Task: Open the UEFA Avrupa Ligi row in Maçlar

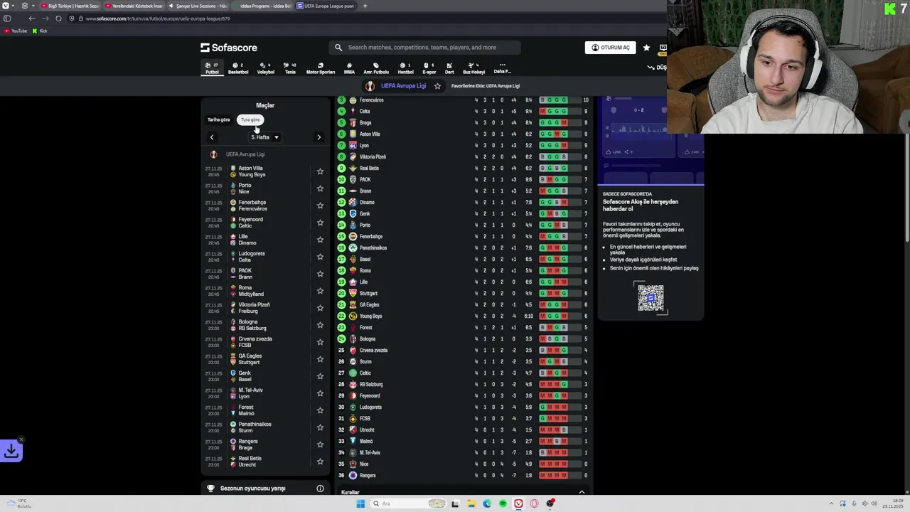Action: point(264,154)
